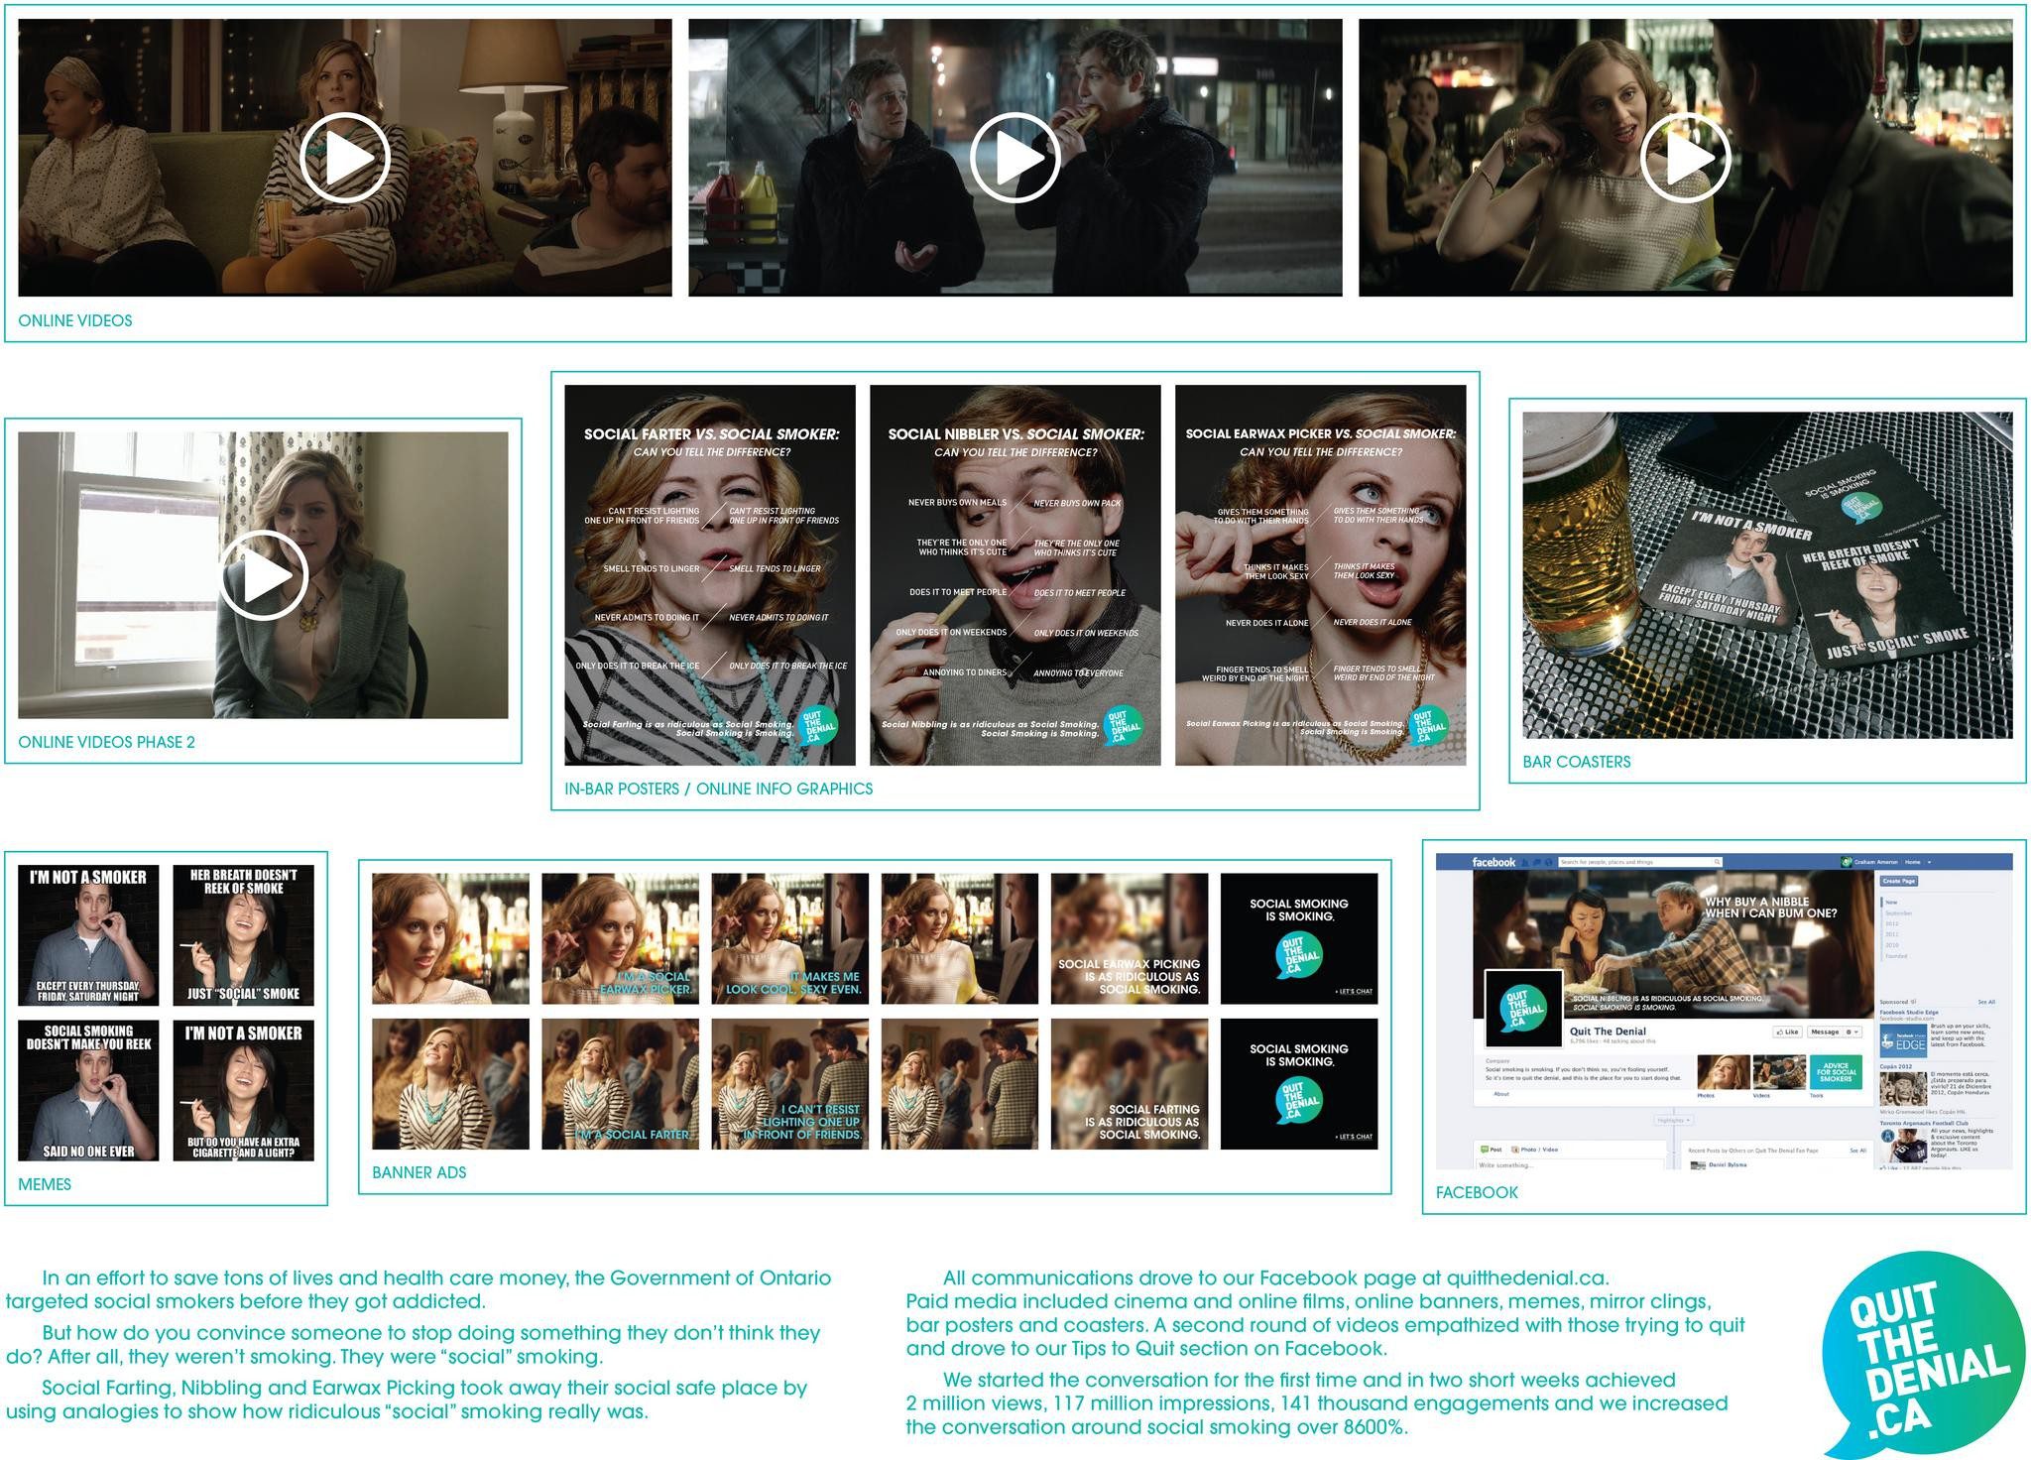Click logo in top row final banner frame
The image size is (2031, 1460).
(1298, 957)
